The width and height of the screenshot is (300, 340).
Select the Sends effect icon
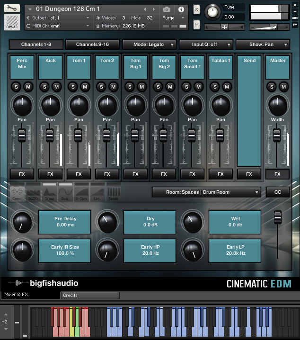point(114,192)
